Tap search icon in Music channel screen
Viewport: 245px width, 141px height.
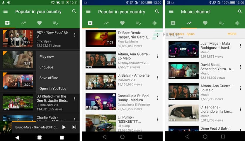coord(240,11)
